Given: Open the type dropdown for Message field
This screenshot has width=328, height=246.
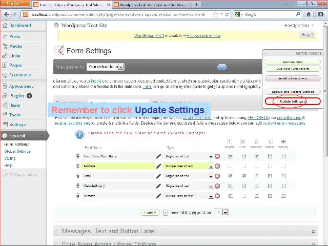Looking at the screenshot, I should tap(211, 196).
